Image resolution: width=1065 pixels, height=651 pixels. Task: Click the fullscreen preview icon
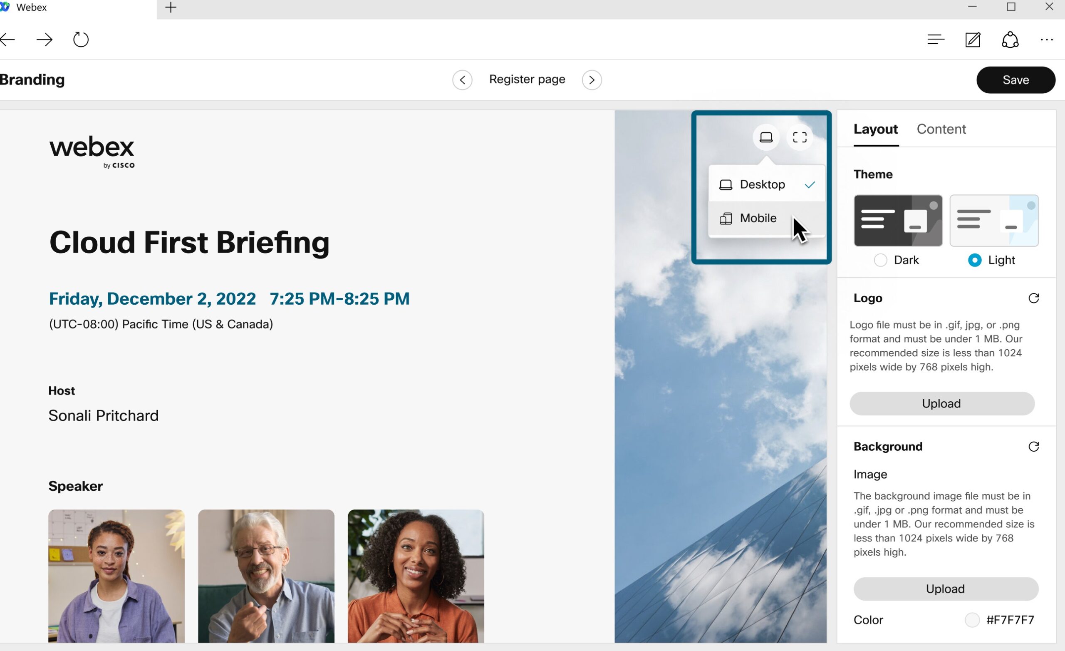(x=800, y=137)
